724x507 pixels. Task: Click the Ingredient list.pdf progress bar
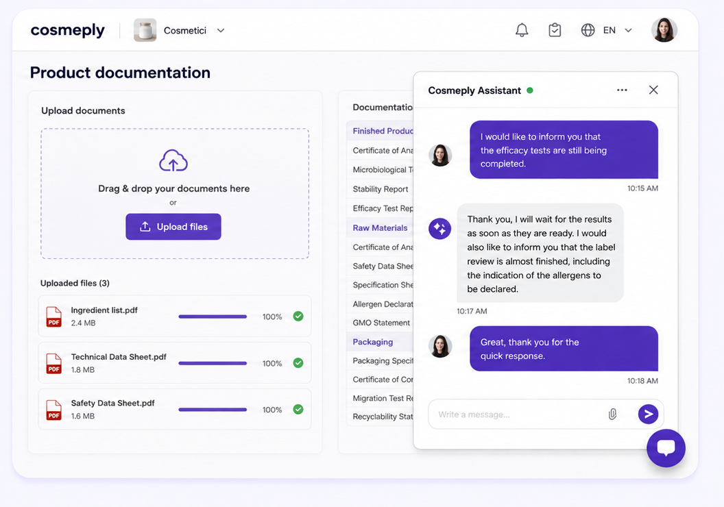pos(213,317)
